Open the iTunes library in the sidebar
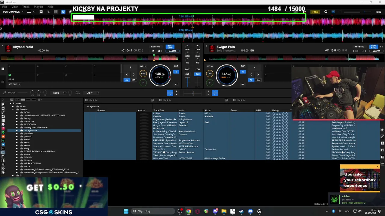 3,124
